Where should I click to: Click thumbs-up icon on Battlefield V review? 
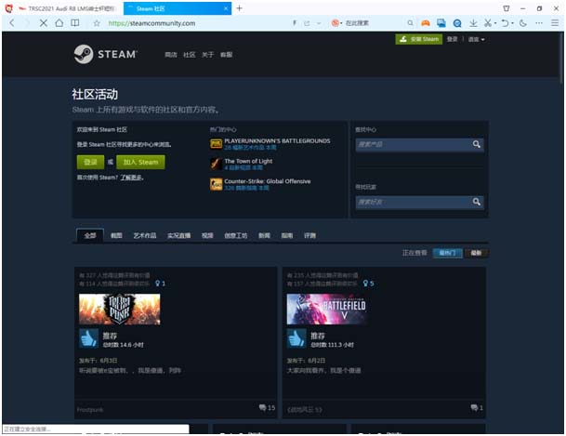[x=296, y=338]
